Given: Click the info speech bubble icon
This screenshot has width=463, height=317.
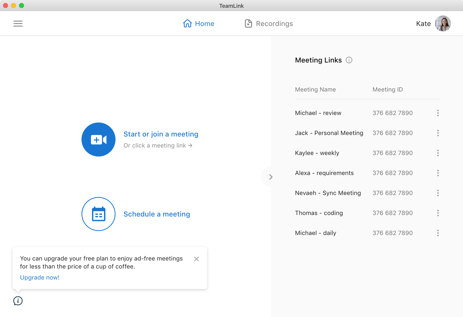Looking at the screenshot, I should [x=18, y=301].
